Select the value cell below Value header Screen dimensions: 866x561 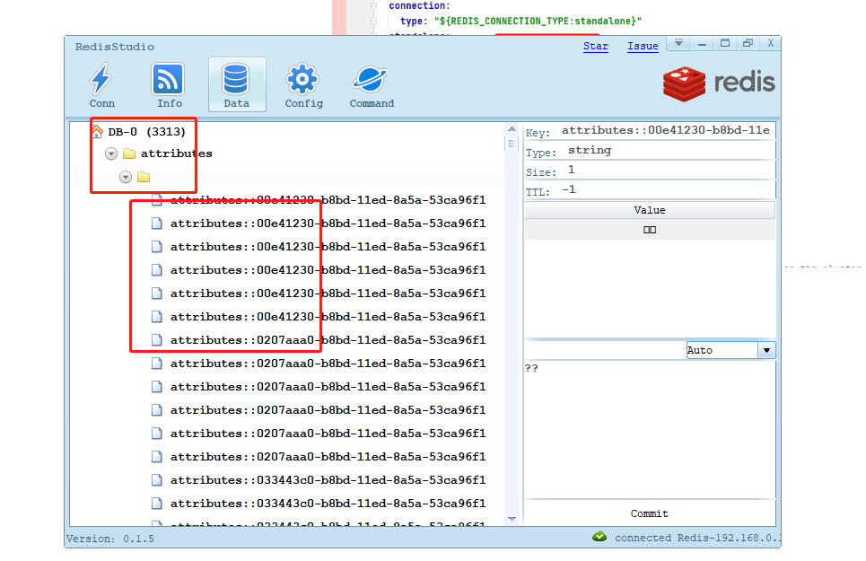pos(650,230)
